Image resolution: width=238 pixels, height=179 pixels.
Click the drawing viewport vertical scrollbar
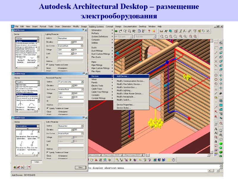(211, 96)
